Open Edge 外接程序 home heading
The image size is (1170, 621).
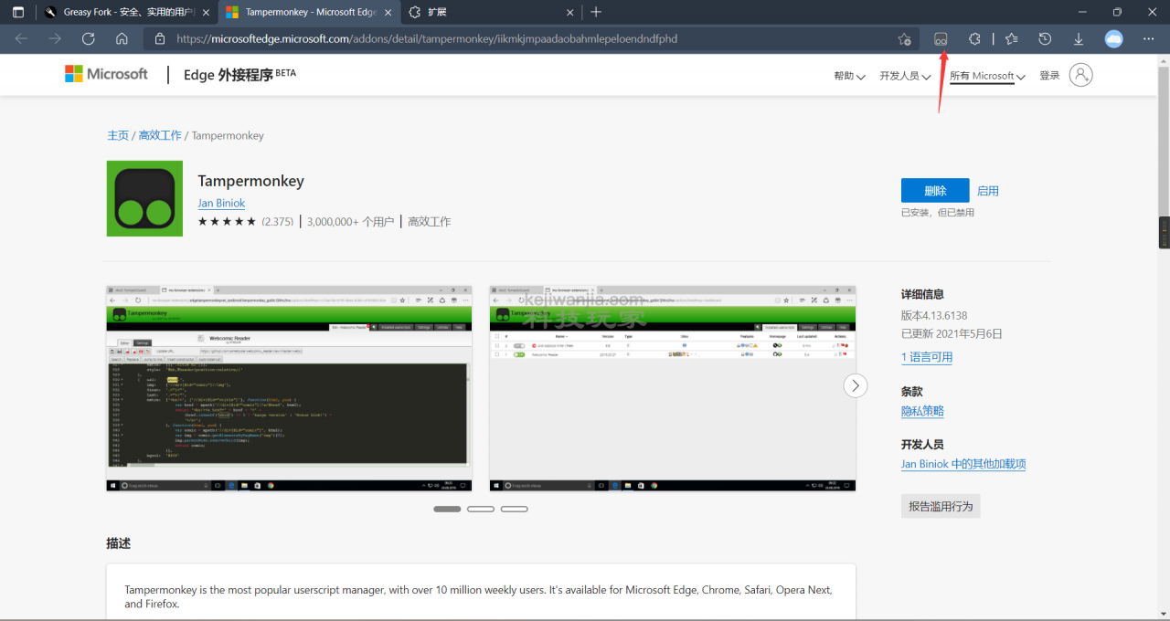point(239,75)
